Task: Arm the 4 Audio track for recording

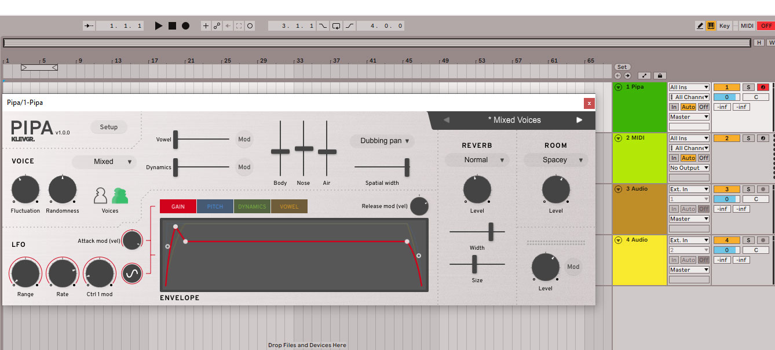Action: (x=762, y=240)
